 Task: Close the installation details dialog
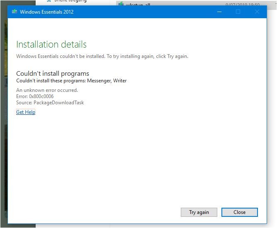(240, 212)
